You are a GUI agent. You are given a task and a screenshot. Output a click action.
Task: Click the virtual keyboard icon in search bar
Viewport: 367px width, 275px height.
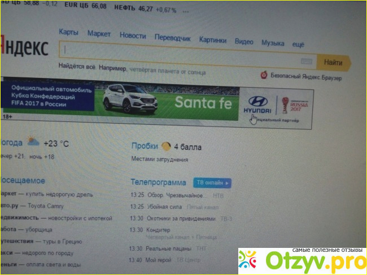[307, 62]
